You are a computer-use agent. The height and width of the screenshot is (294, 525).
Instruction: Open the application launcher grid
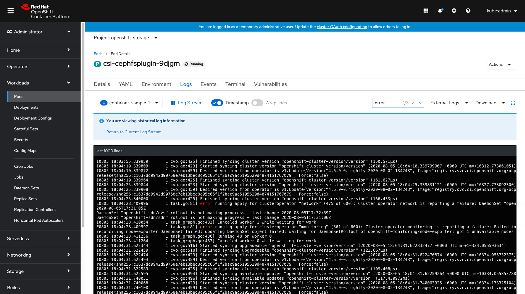tap(426, 11)
